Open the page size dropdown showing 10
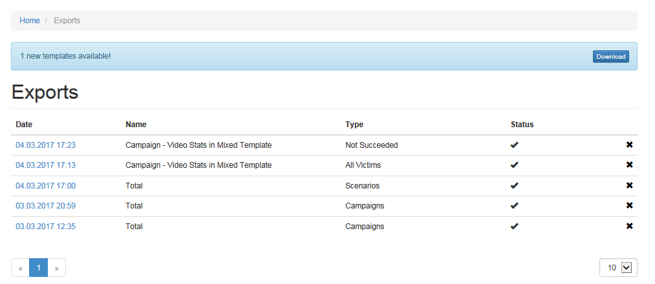This screenshot has height=284, width=655. [618, 268]
